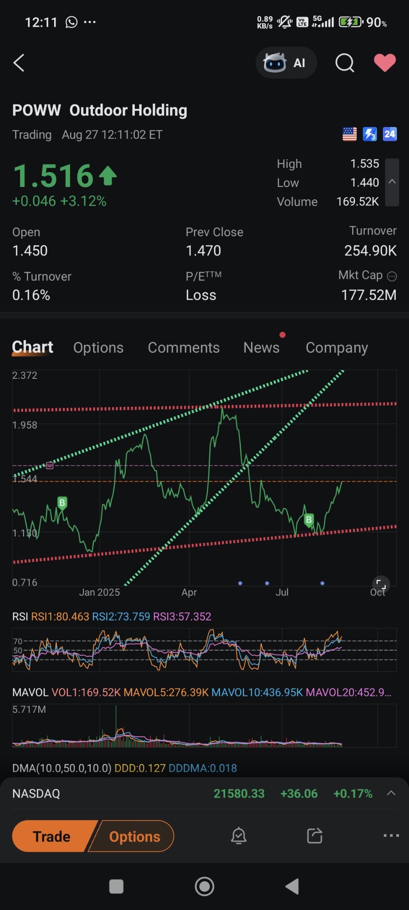Image resolution: width=409 pixels, height=910 pixels.
Task: Tap the bottom Options button
Action: (x=134, y=836)
